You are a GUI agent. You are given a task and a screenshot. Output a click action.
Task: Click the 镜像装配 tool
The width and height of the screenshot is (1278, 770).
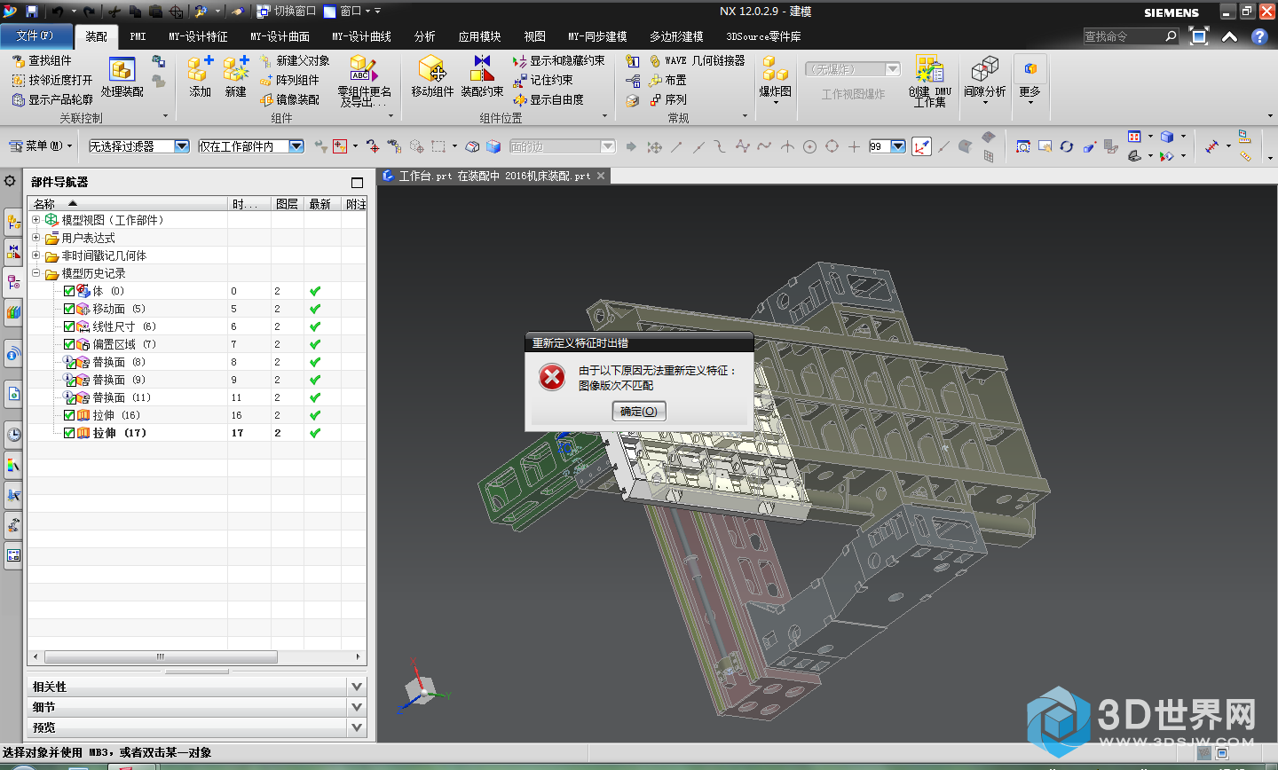289,99
